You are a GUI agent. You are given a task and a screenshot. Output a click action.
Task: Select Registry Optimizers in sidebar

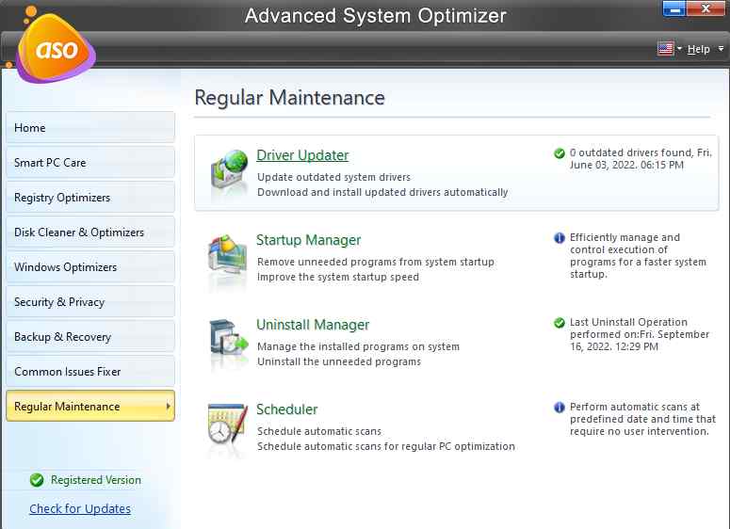(90, 198)
